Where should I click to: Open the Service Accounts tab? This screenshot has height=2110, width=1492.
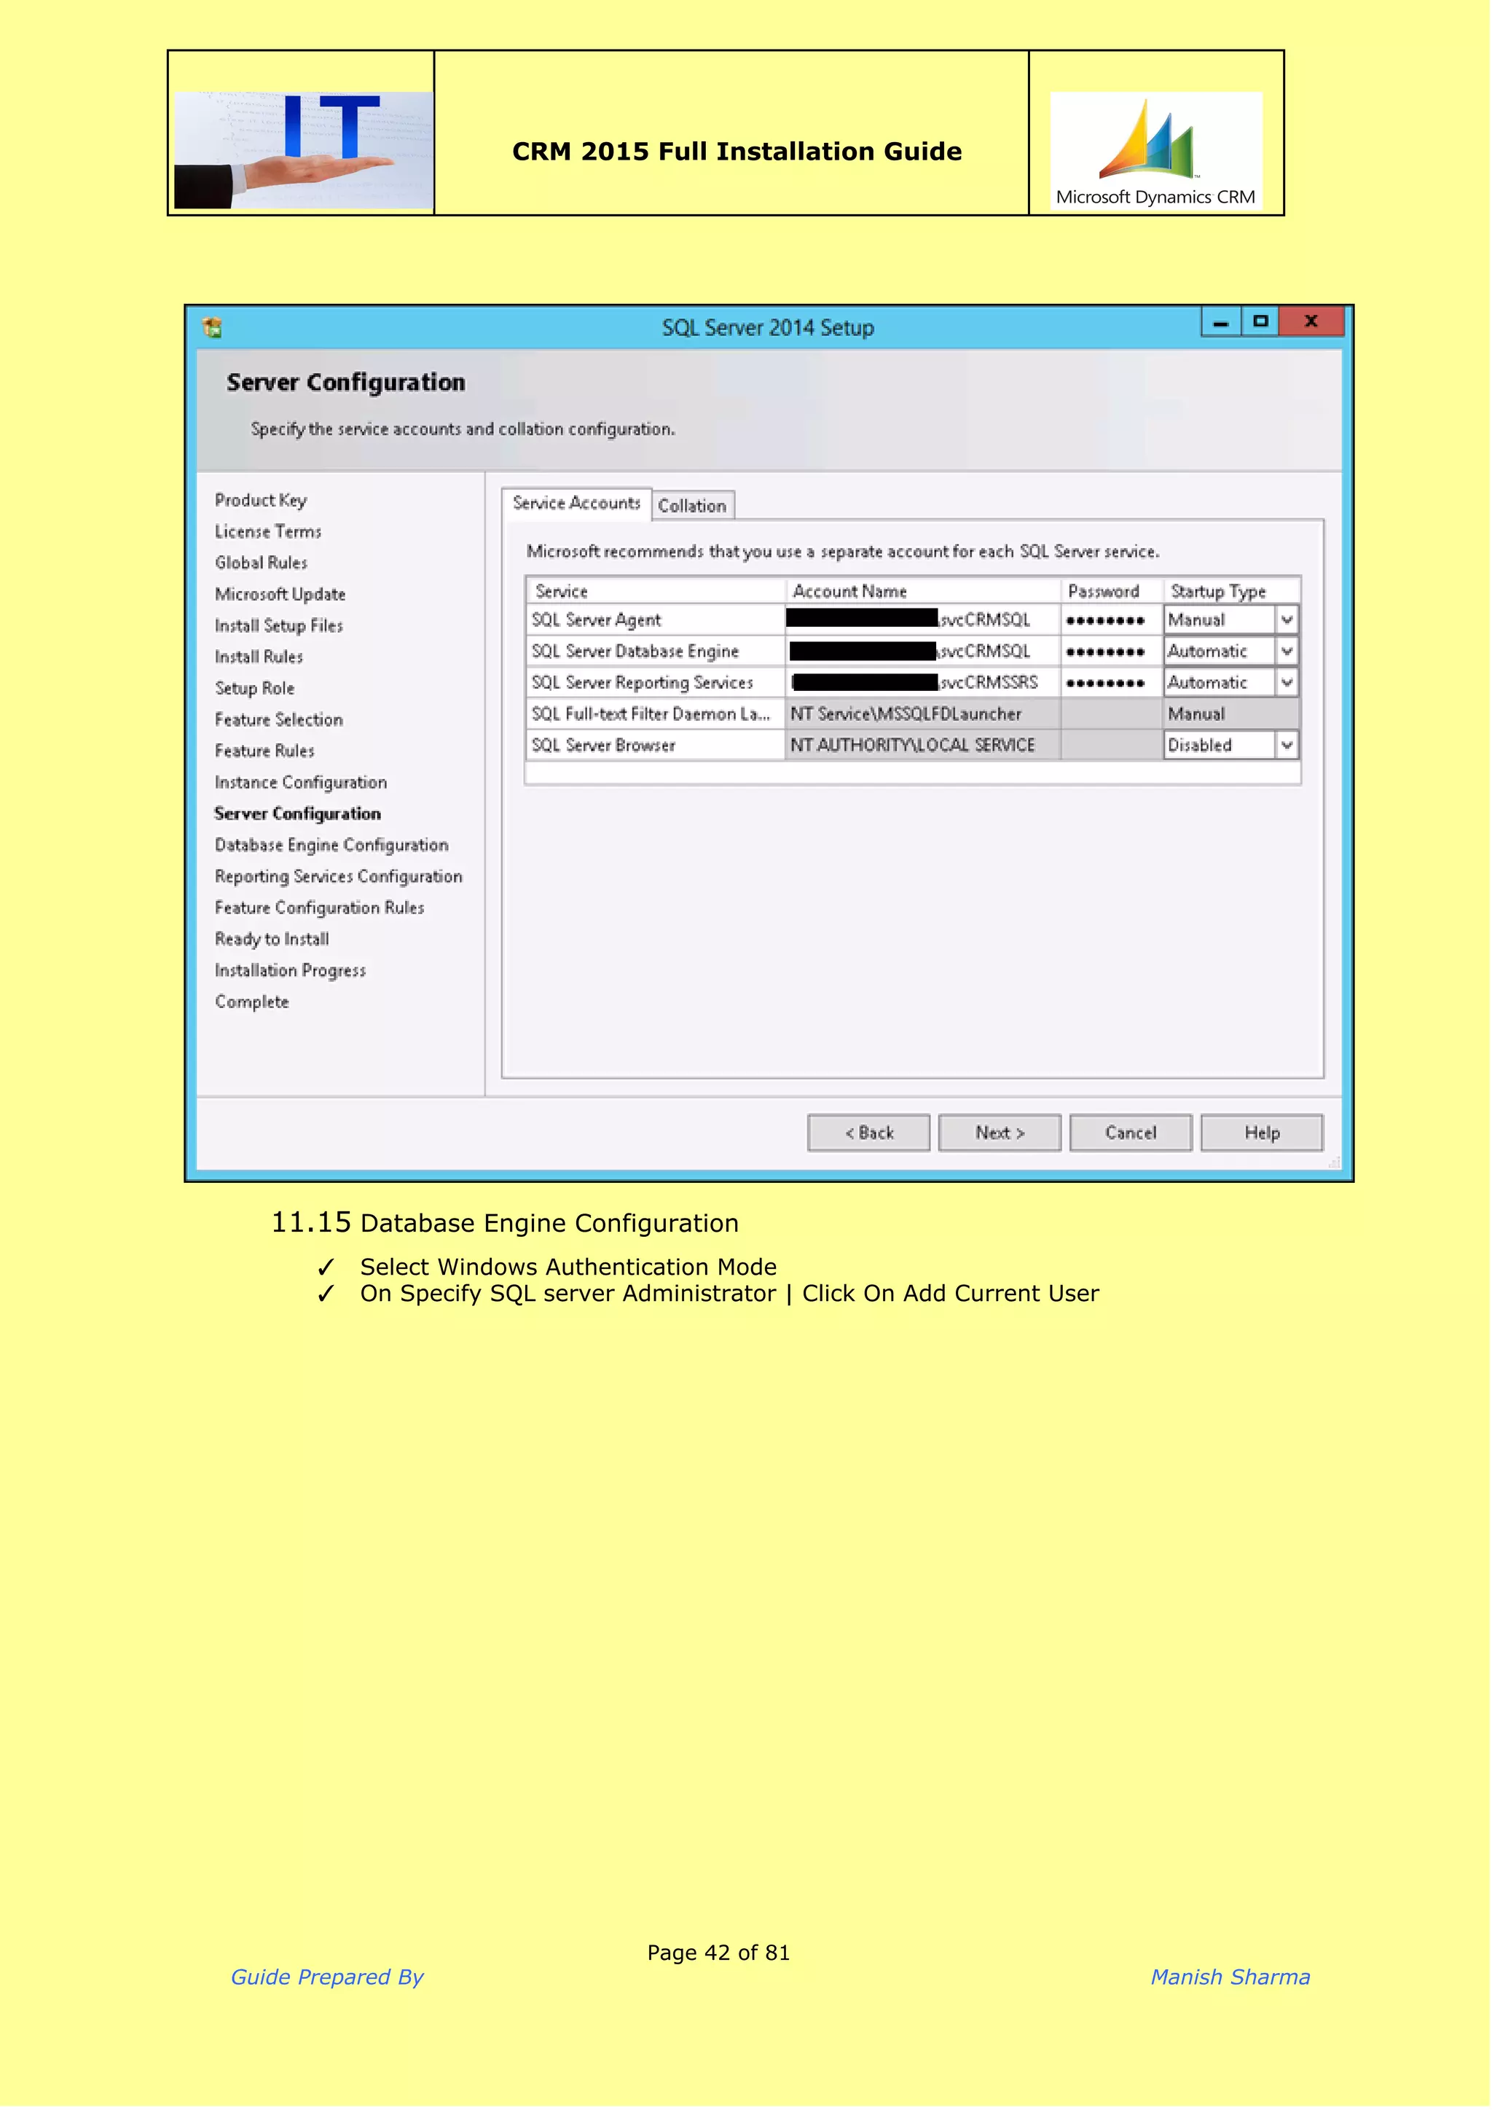pyautogui.click(x=576, y=504)
